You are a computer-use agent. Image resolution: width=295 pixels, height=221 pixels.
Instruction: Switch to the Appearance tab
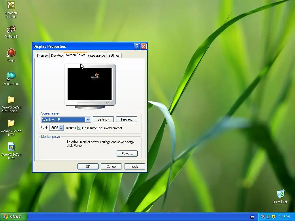(97, 56)
